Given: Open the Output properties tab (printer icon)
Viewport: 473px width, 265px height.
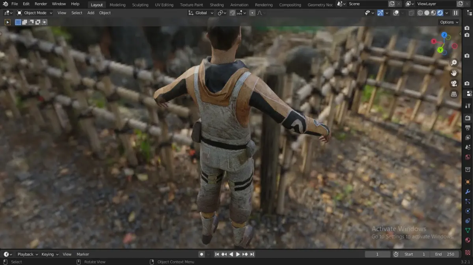Looking at the screenshot, I should 468,128.
